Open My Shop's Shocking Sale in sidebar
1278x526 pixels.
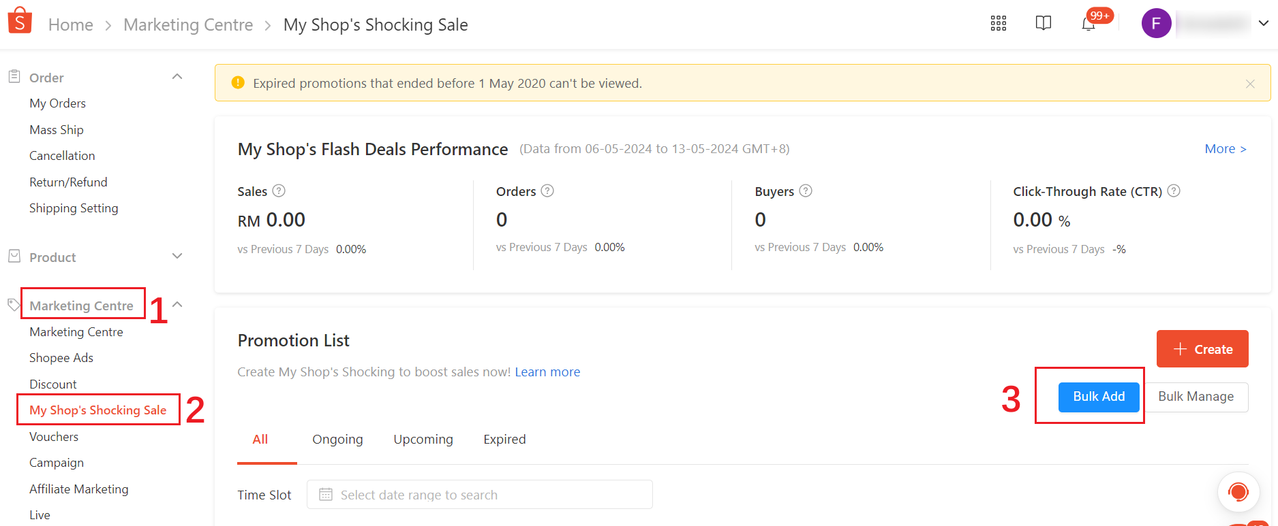coord(98,410)
